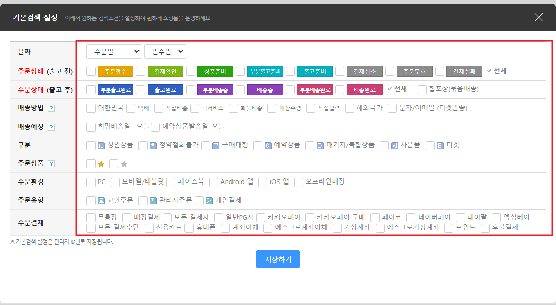Click the gold star icon
Viewport: 556px width, 305px height.
(x=101, y=164)
